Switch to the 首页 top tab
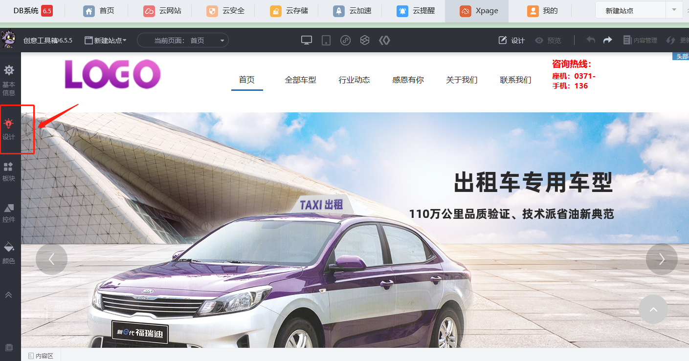Viewport: 689px width, 361px height. point(99,11)
